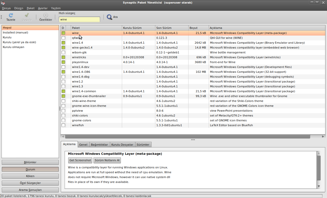Mark the shiki-wine-theme package checkbox

pos(63,101)
